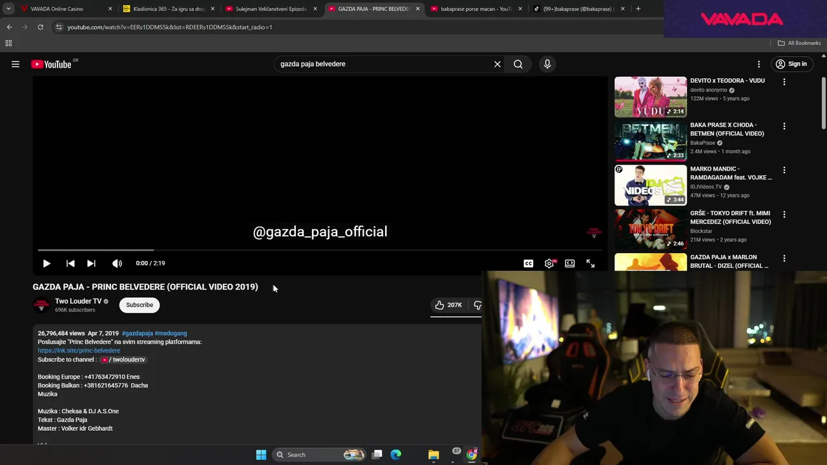Screen dimensions: 827x465
Task: Open options for the VUDU video
Action: (x=784, y=82)
